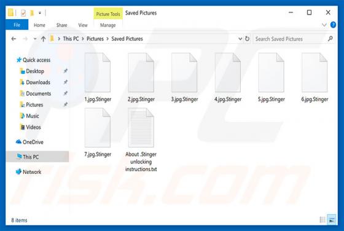The height and width of the screenshot is (231, 344).
Task: Click the search magnifier icon
Action: [x=330, y=39]
